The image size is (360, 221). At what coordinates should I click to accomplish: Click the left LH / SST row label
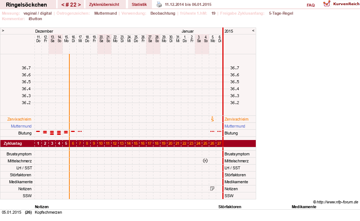(x=24, y=168)
